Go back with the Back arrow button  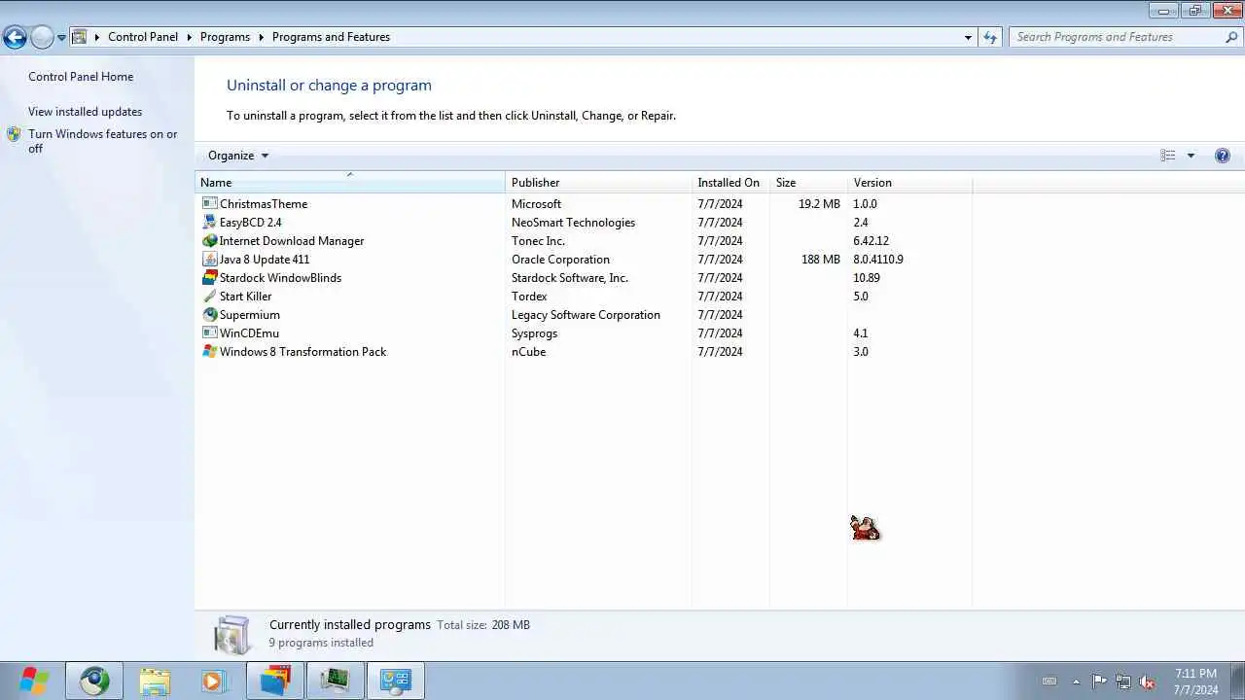coord(15,37)
